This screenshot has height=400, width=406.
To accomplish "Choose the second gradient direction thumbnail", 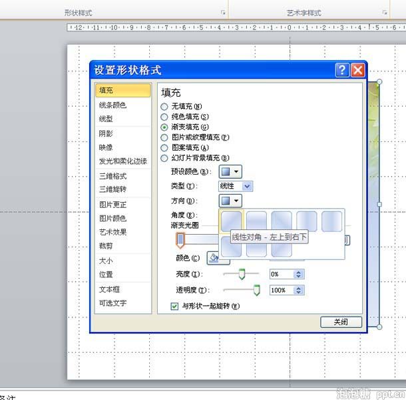I will [256, 221].
